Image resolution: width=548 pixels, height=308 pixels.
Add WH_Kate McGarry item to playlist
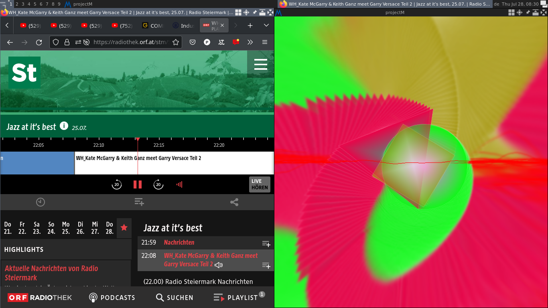(266, 265)
